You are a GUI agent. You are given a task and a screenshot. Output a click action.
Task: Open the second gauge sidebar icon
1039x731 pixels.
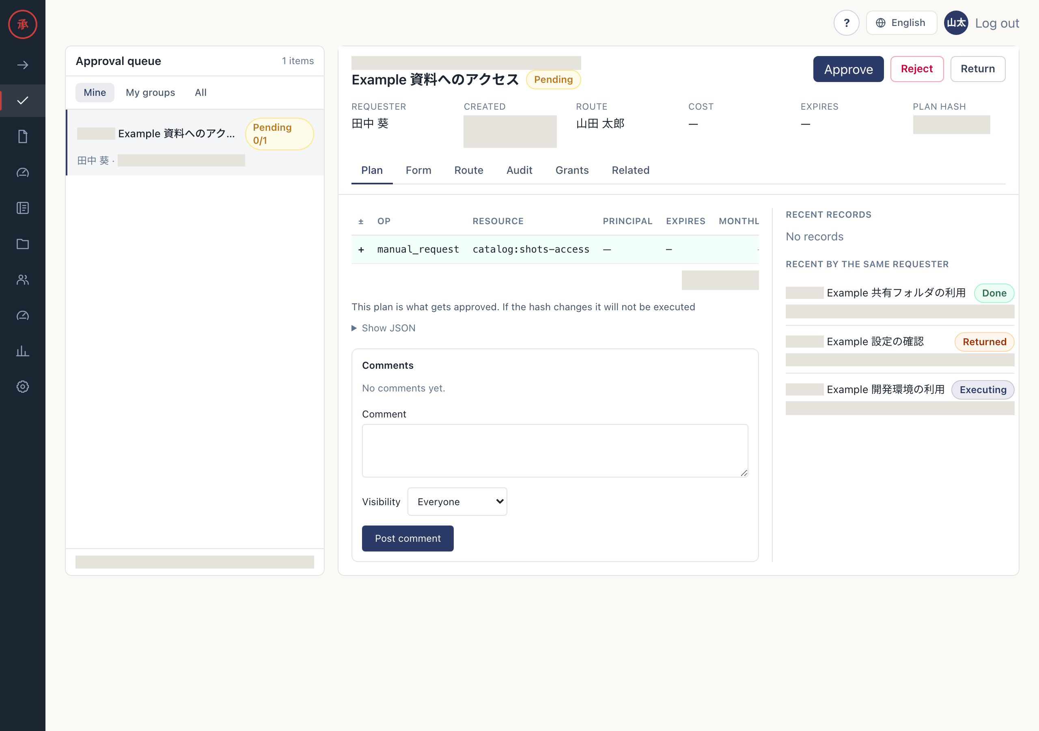coord(23,315)
